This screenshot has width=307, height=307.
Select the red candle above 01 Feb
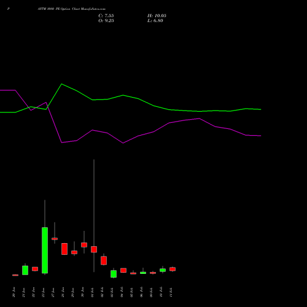94,249
